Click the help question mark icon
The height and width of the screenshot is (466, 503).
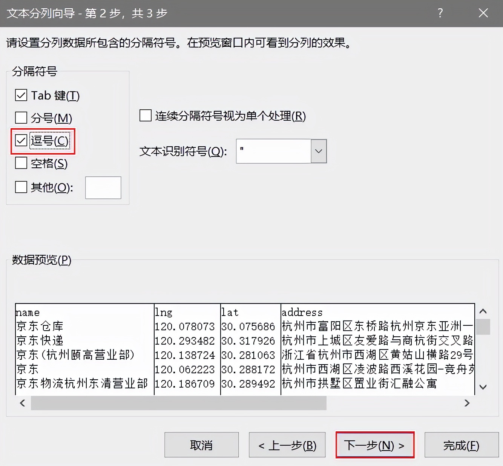440,13
